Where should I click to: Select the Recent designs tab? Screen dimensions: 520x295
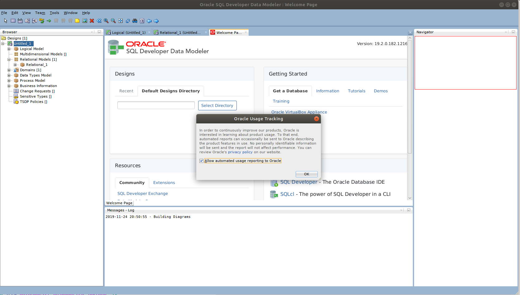coord(126,91)
